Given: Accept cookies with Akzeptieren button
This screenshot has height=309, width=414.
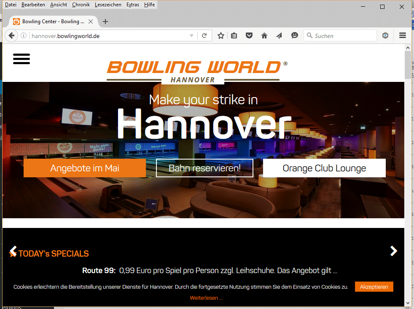Looking at the screenshot, I should coord(374,287).
